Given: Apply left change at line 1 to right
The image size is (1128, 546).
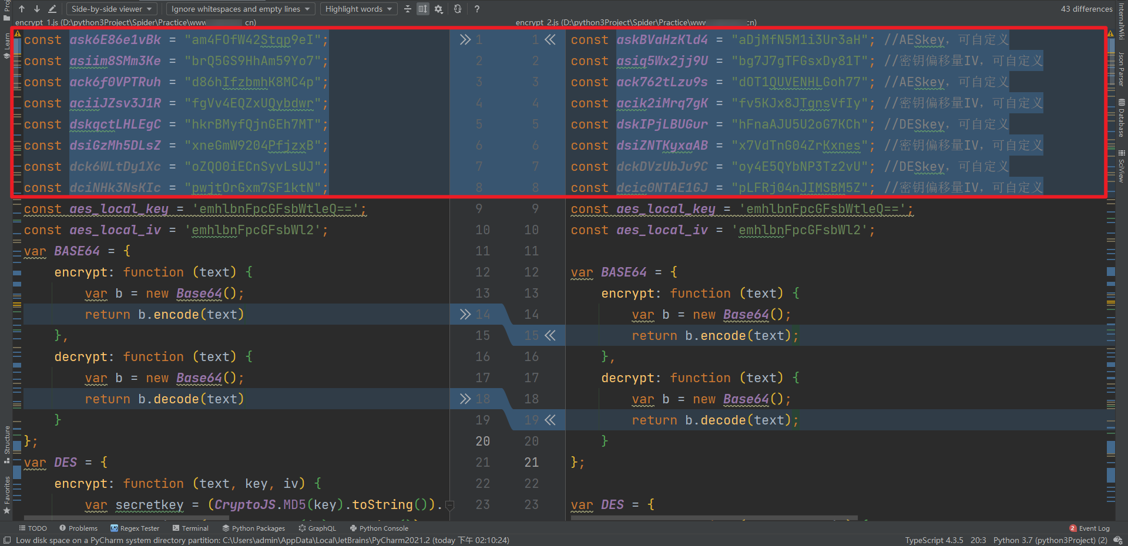Looking at the screenshot, I should pyautogui.click(x=465, y=39).
